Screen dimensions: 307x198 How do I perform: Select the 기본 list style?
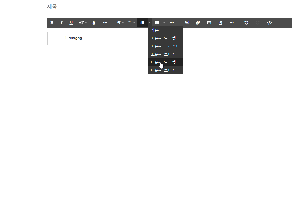[166, 30]
